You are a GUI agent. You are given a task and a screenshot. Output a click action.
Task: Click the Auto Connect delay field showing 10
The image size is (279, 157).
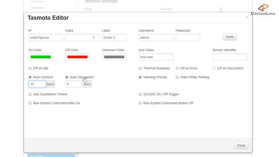(x=37, y=84)
